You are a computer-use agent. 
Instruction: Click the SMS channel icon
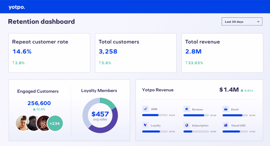coord(145,109)
